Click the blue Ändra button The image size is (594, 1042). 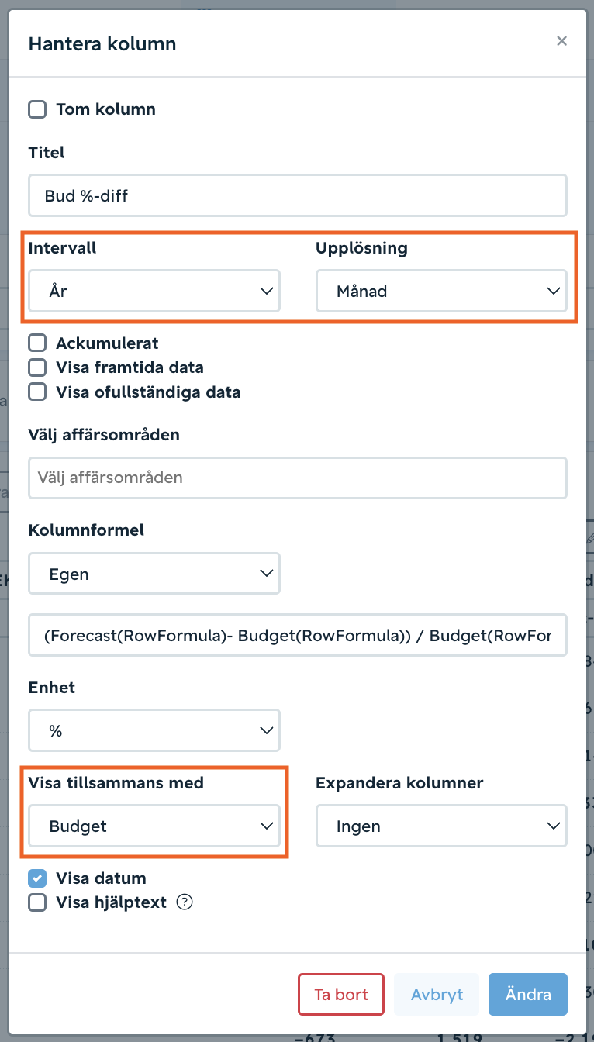pyautogui.click(x=528, y=995)
